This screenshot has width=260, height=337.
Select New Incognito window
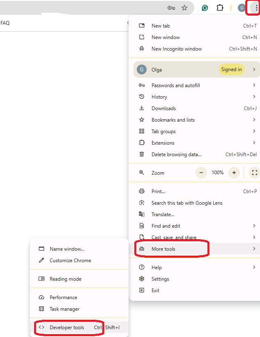[x=177, y=49]
